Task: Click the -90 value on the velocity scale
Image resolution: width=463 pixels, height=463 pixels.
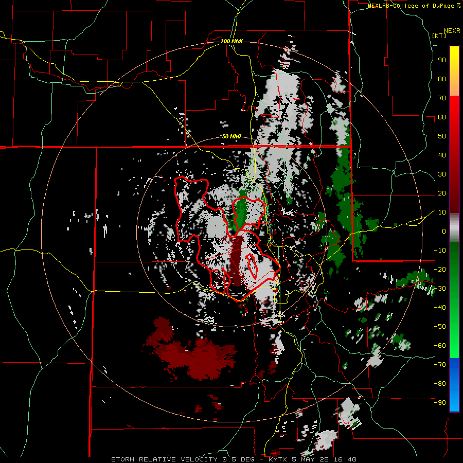Action: 440,402
